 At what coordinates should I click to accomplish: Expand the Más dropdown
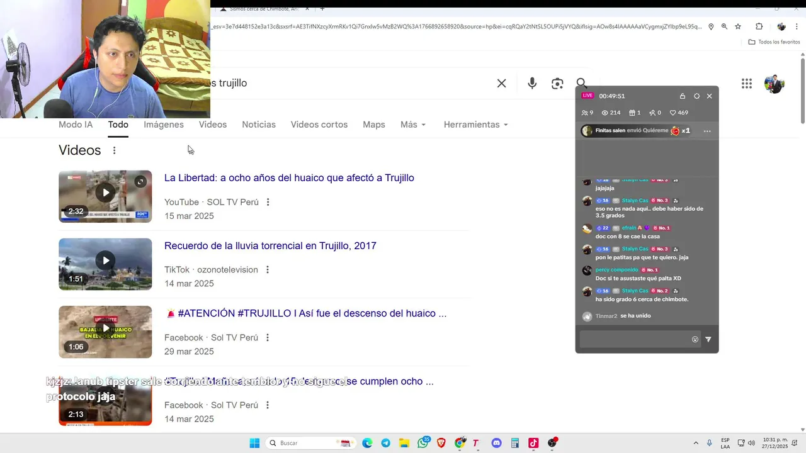pyautogui.click(x=413, y=125)
